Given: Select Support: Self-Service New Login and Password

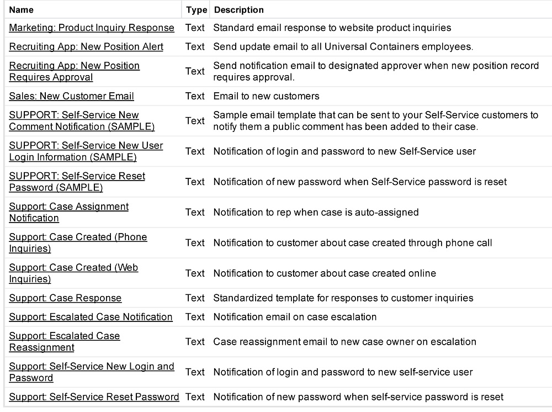Looking at the screenshot, I should tap(91, 372).
